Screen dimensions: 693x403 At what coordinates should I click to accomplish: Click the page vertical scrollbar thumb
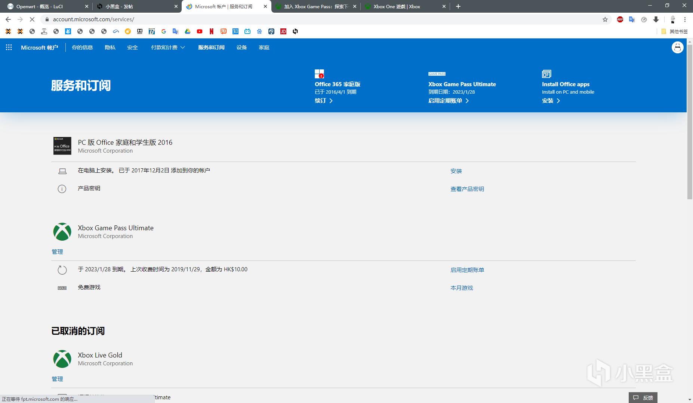tap(690, 122)
